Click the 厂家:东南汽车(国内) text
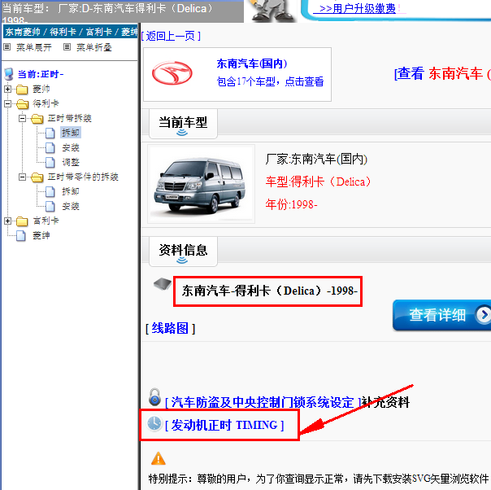This screenshot has height=490, width=491. pos(316,160)
